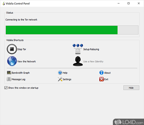Click the Setup Relaying label

[x=91, y=49]
